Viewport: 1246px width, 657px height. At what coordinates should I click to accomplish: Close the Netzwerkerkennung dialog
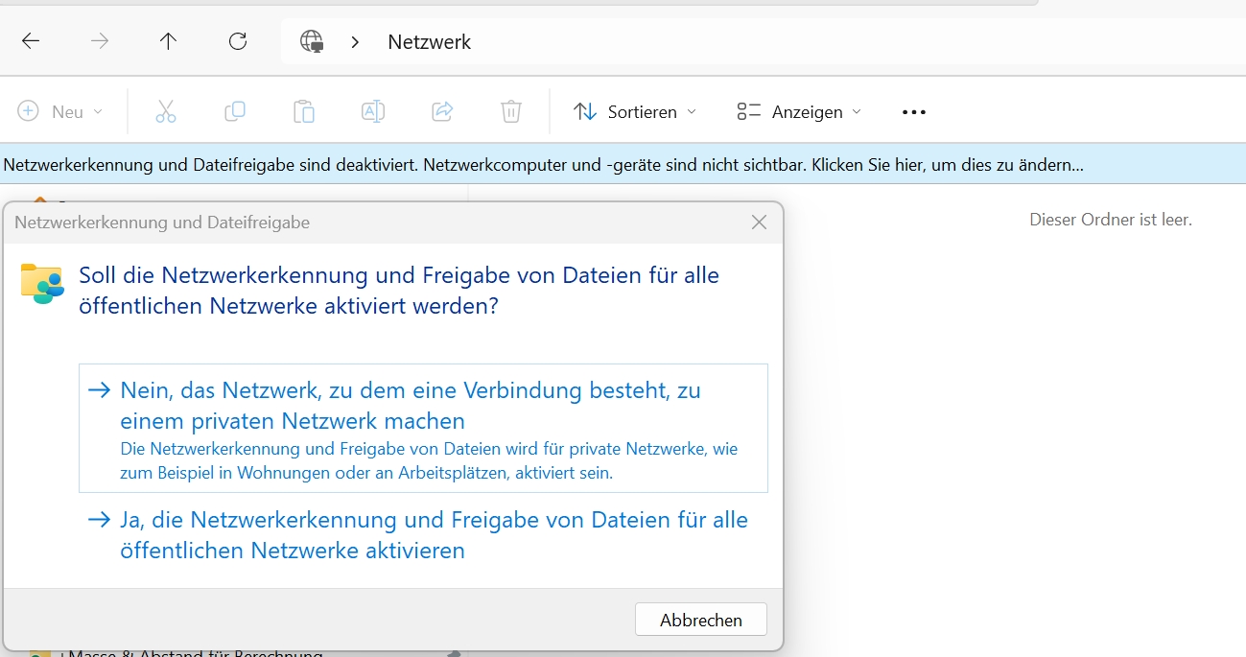tap(759, 223)
